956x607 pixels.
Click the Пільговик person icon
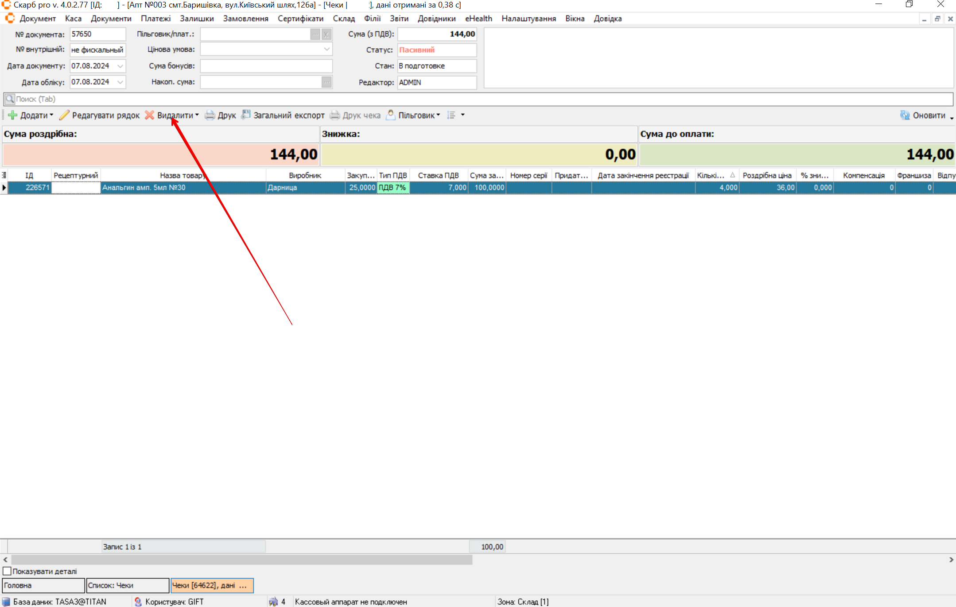(x=391, y=115)
